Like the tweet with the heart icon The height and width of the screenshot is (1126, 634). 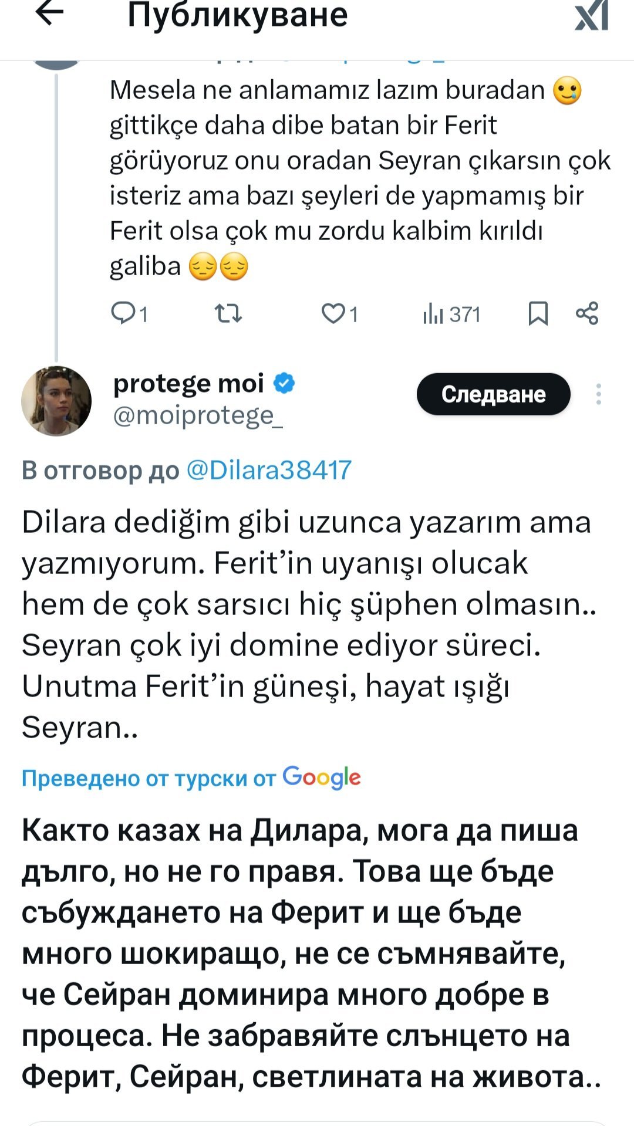[333, 313]
